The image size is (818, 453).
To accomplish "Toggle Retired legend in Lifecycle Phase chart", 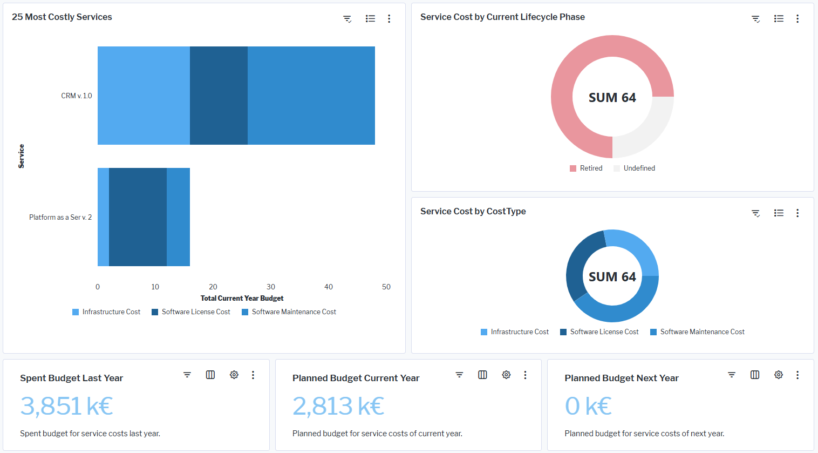I will pyautogui.click(x=586, y=168).
